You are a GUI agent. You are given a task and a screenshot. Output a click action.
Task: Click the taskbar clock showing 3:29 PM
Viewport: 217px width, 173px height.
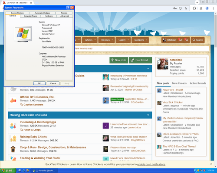pyautogui.click(x=210, y=170)
